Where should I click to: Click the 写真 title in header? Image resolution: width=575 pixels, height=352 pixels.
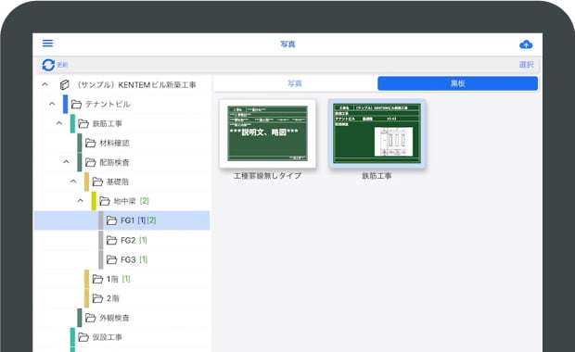[287, 44]
